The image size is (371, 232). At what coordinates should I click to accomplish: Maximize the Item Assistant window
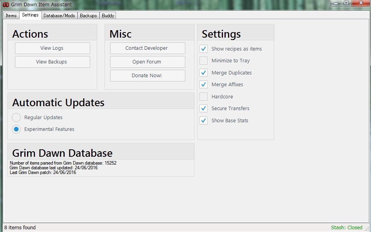coord(346,3)
